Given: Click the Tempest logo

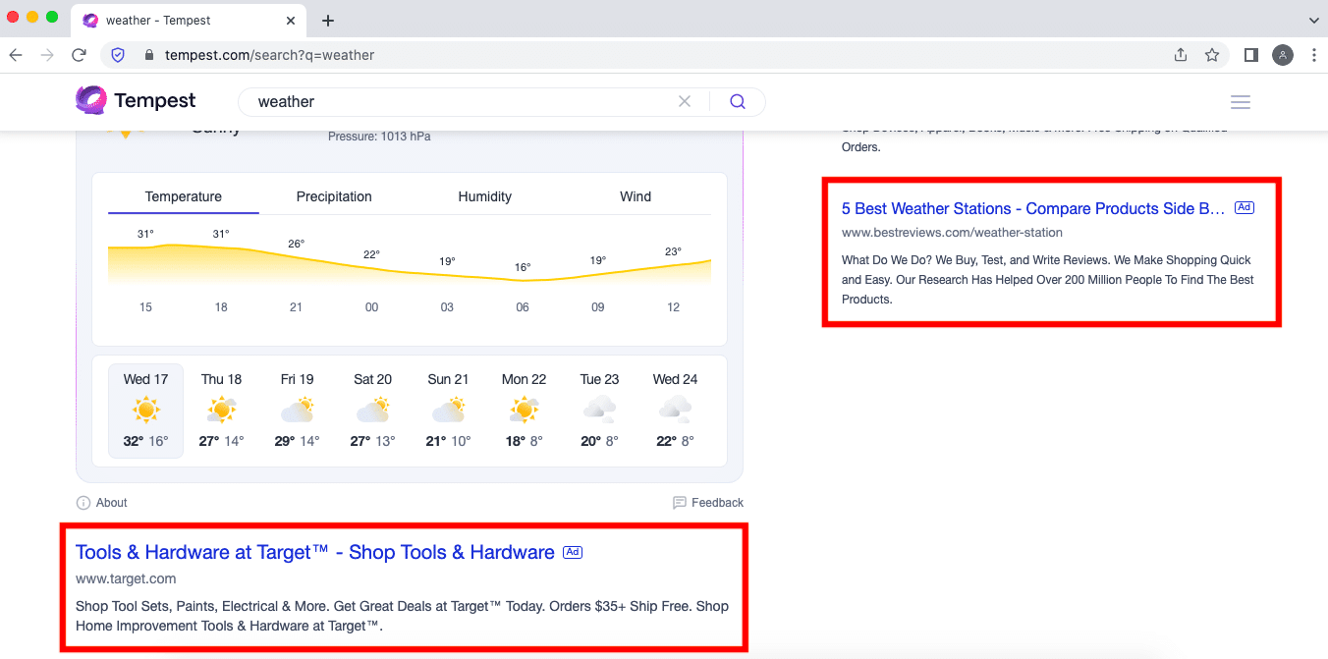Looking at the screenshot, I should pyautogui.click(x=136, y=100).
